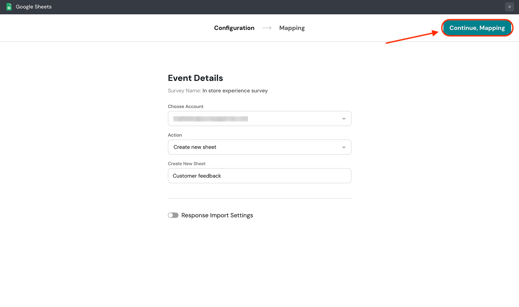This screenshot has width=519, height=307.
Task: Switch to the Configuration step
Action: click(234, 28)
